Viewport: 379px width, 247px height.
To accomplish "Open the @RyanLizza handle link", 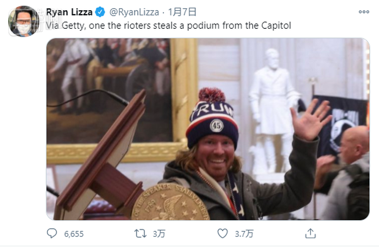I will (134, 12).
